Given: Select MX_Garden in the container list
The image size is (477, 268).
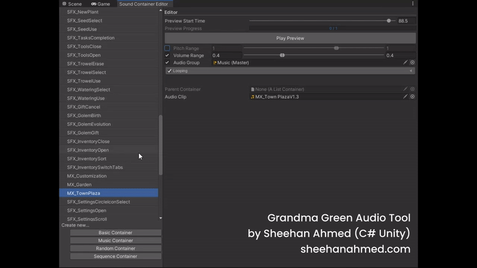Looking at the screenshot, I should (79, 185).
